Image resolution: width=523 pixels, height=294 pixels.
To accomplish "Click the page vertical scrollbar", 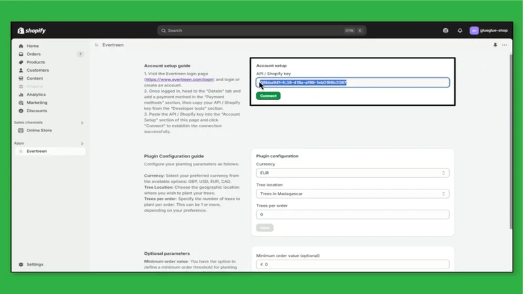I will pyautogui.click(x=511, y=141).
